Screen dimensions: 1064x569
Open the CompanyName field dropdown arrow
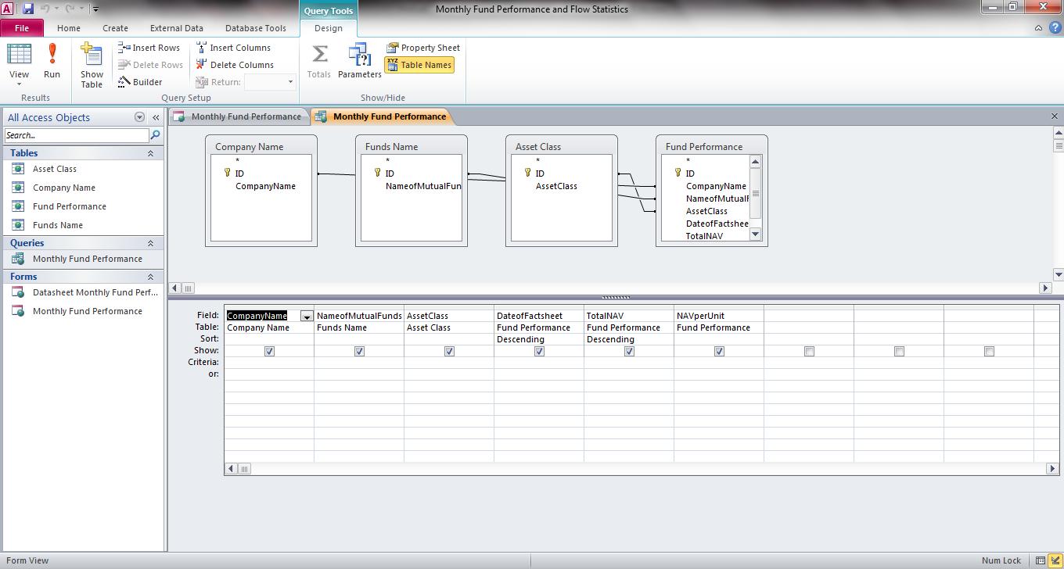(307, 316)
